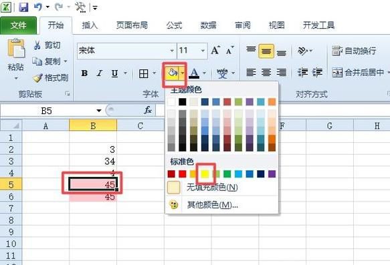Open the font size 11 dropdown
This screenshot has height=265, width=390.
203,51
